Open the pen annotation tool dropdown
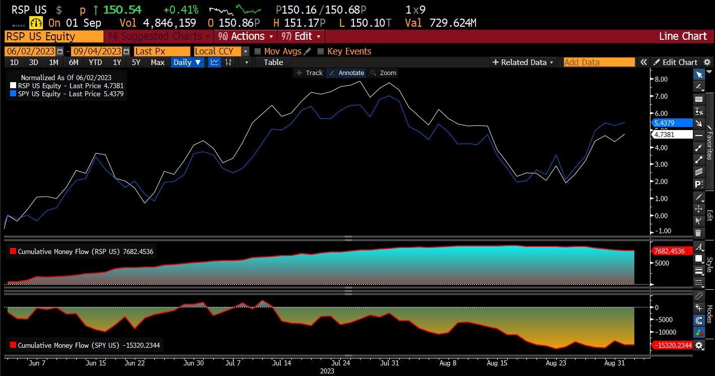Viewport: 715px width, 376px height. (699, 87)
